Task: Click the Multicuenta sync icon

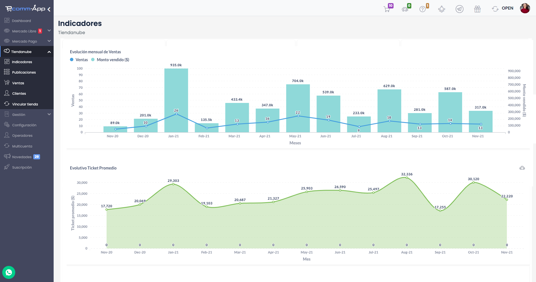Action: click(7, 146)
